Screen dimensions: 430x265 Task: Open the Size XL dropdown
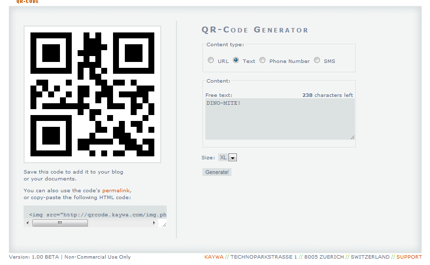[x=228, y=157]
